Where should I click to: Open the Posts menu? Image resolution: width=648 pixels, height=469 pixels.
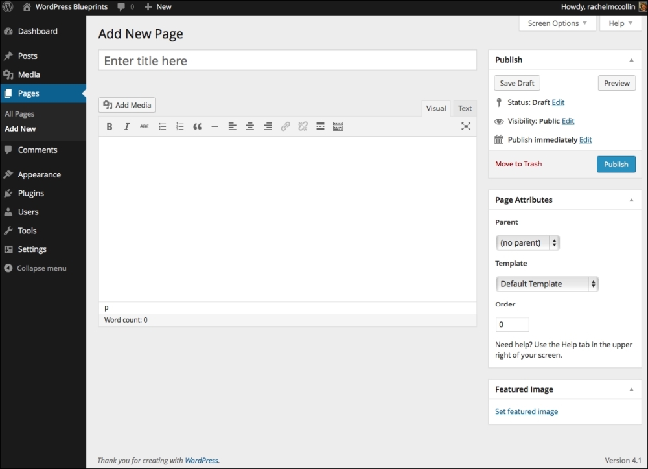[x=43, y=56]
